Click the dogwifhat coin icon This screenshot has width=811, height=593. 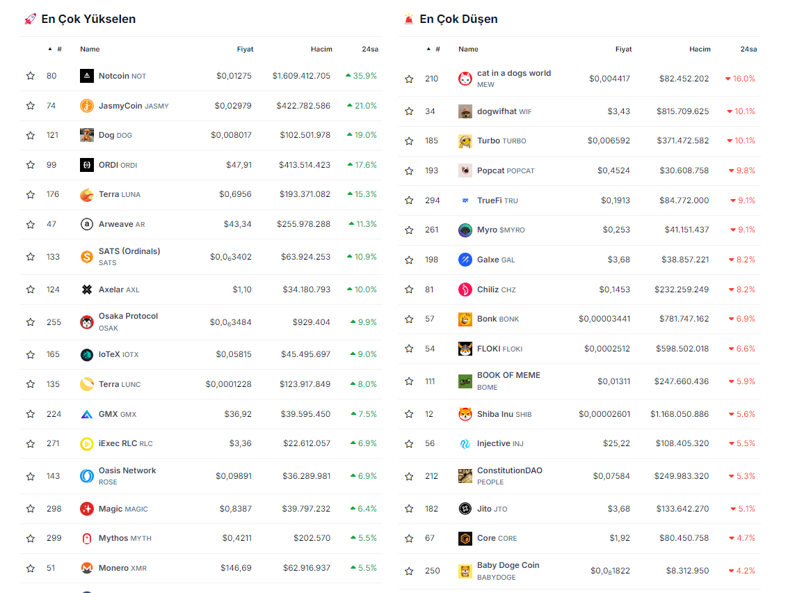coord(465,111)
